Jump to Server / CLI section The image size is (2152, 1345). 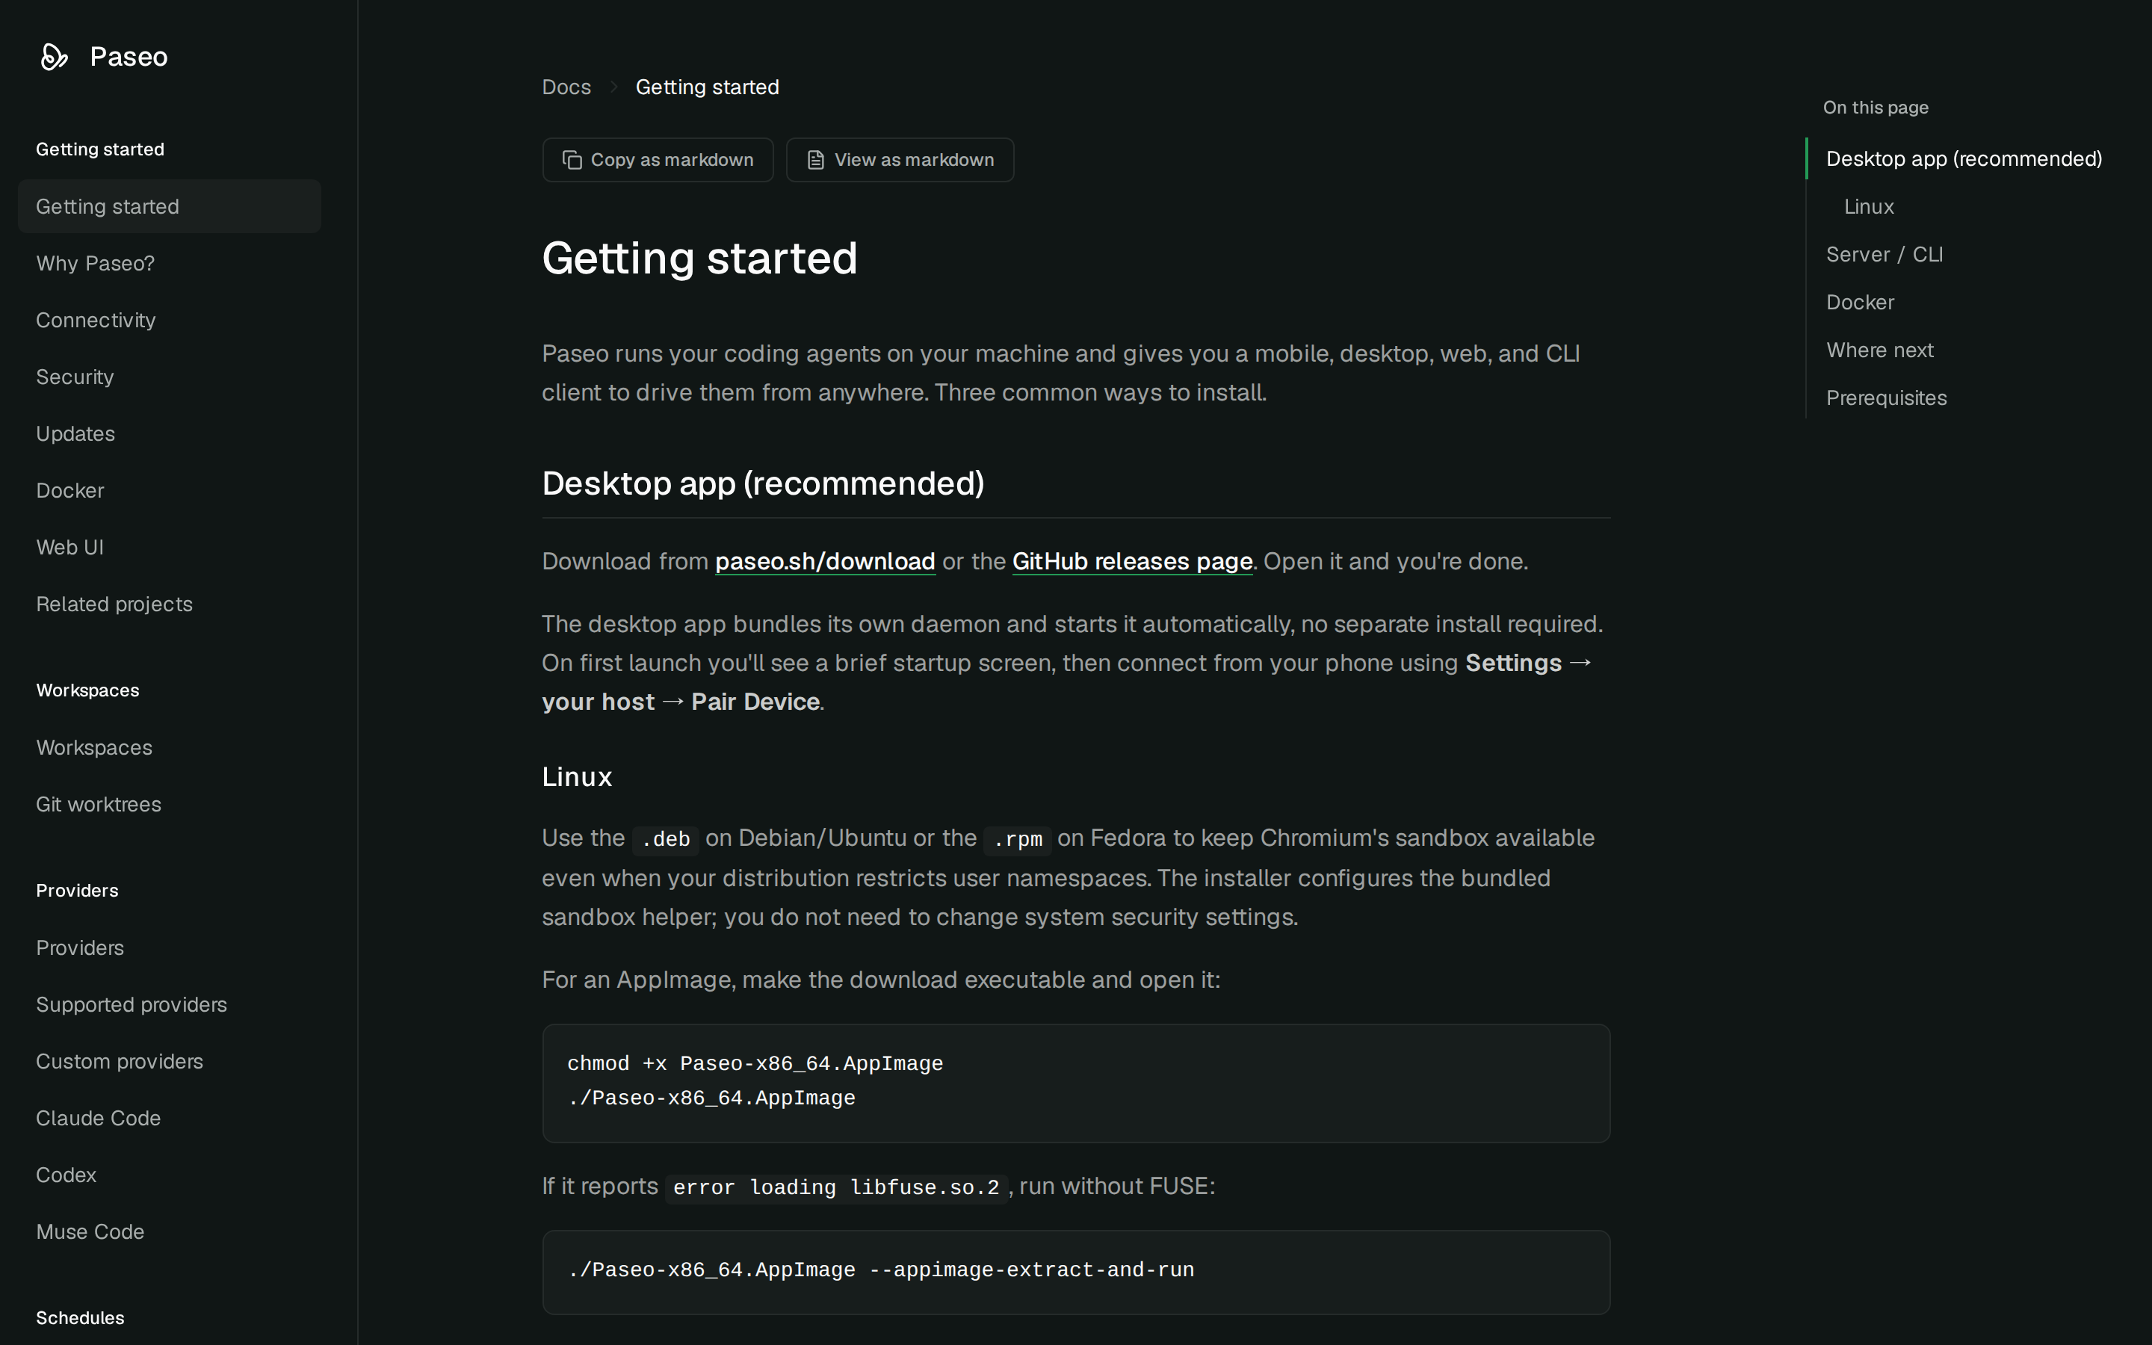click(1884, 254)
